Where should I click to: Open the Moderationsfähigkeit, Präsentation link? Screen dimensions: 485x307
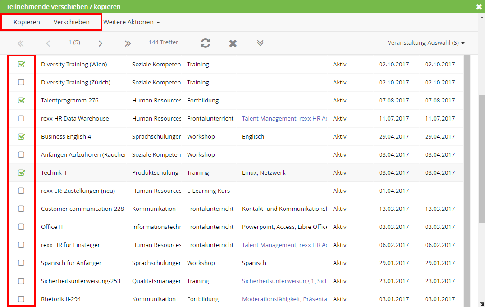click(x=284, y=299)
